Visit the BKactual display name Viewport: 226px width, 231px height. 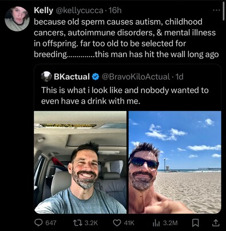pos(72,77)
